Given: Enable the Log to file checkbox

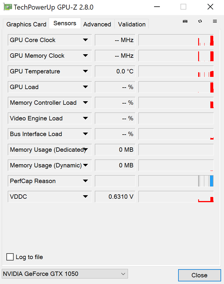Looking at the screenshot, I should (10, 257).
